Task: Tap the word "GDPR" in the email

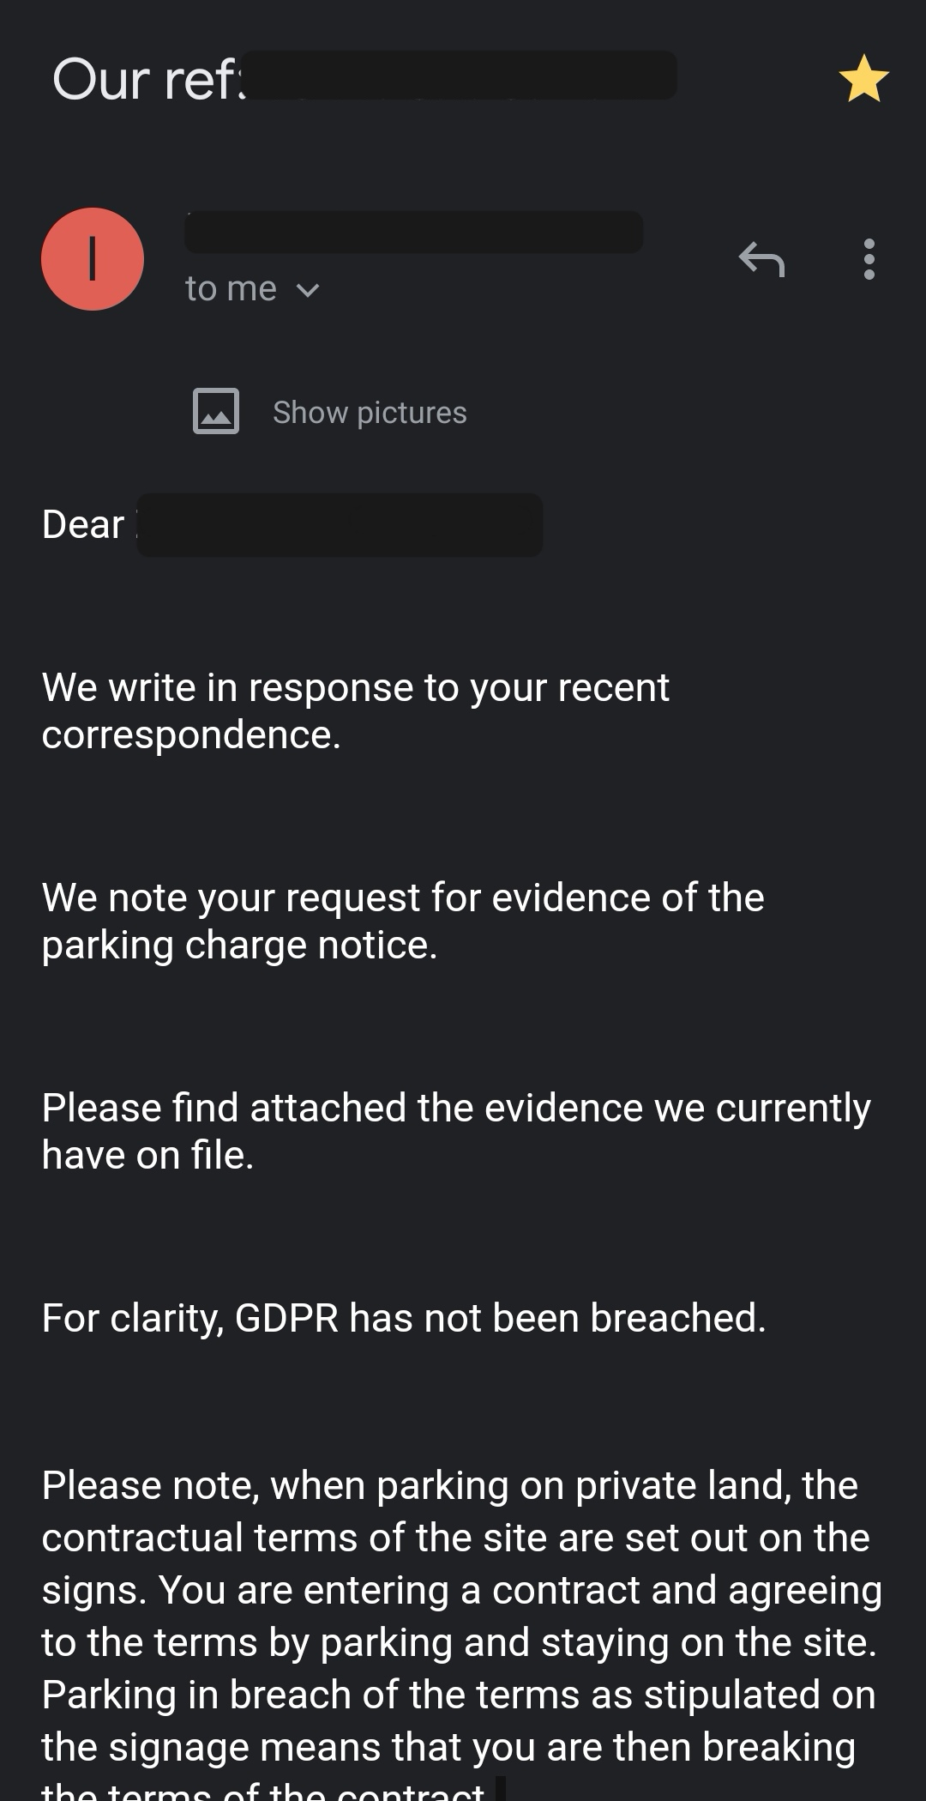Action: tap(286, 1318)
